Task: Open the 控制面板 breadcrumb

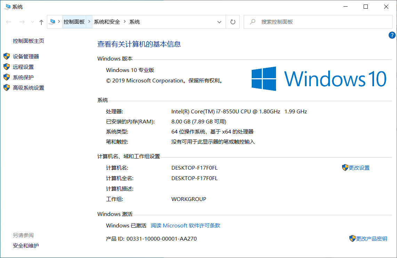Action: coord(74,22)
